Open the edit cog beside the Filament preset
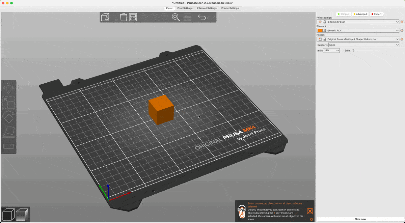405x223 pixels. pos(402,30)
